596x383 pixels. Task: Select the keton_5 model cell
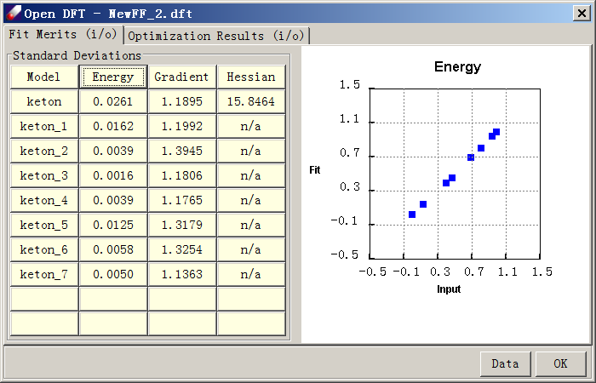click(x=44, y=225)
